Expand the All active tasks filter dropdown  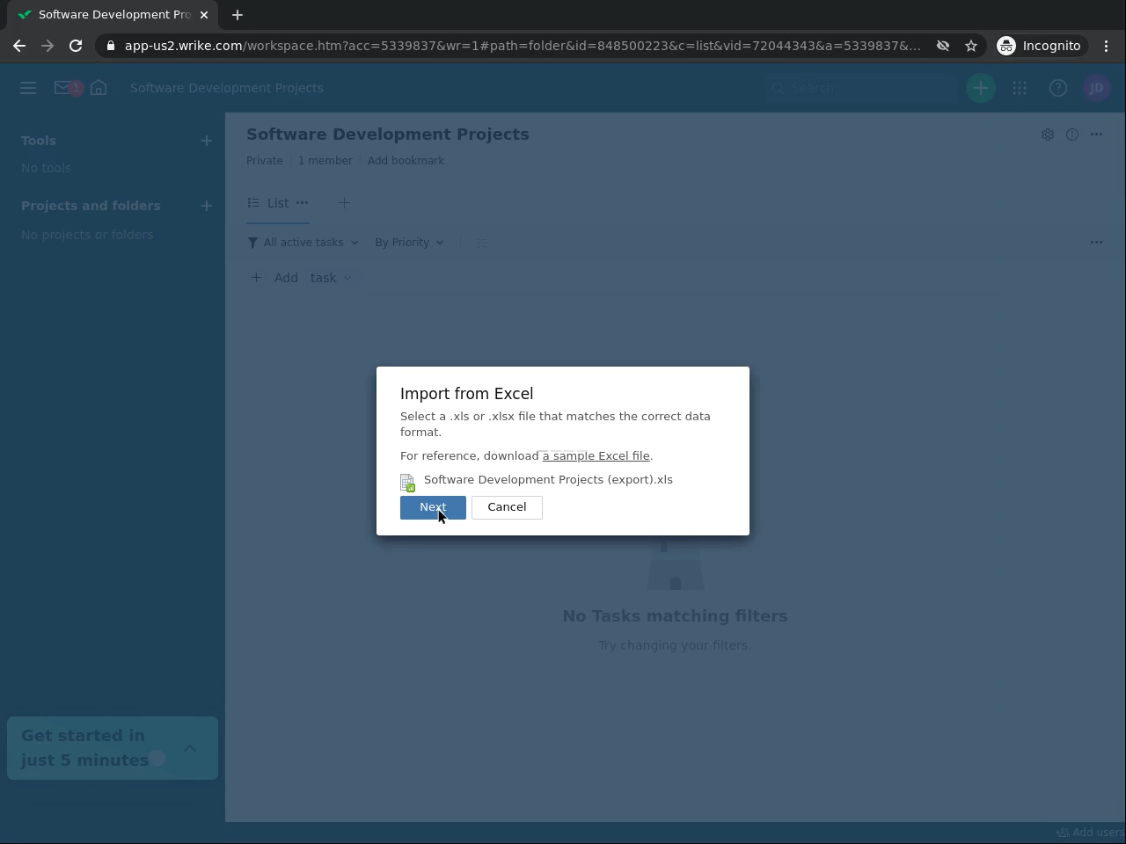tap(303, 243)
